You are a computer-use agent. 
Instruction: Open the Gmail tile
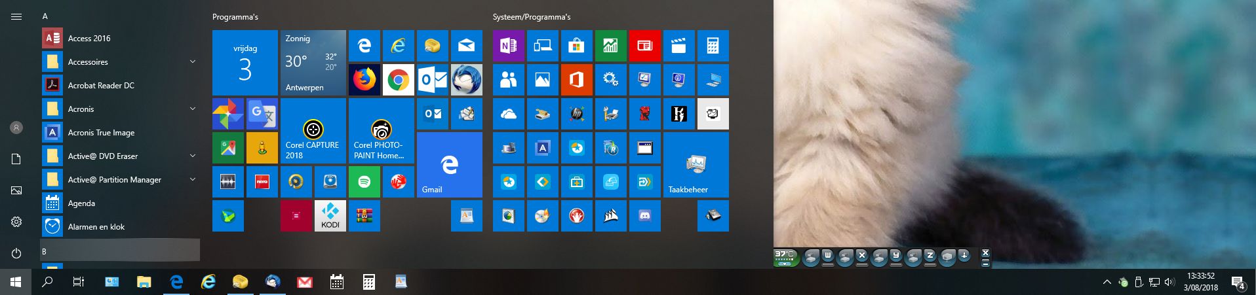(x=450, y=165)
